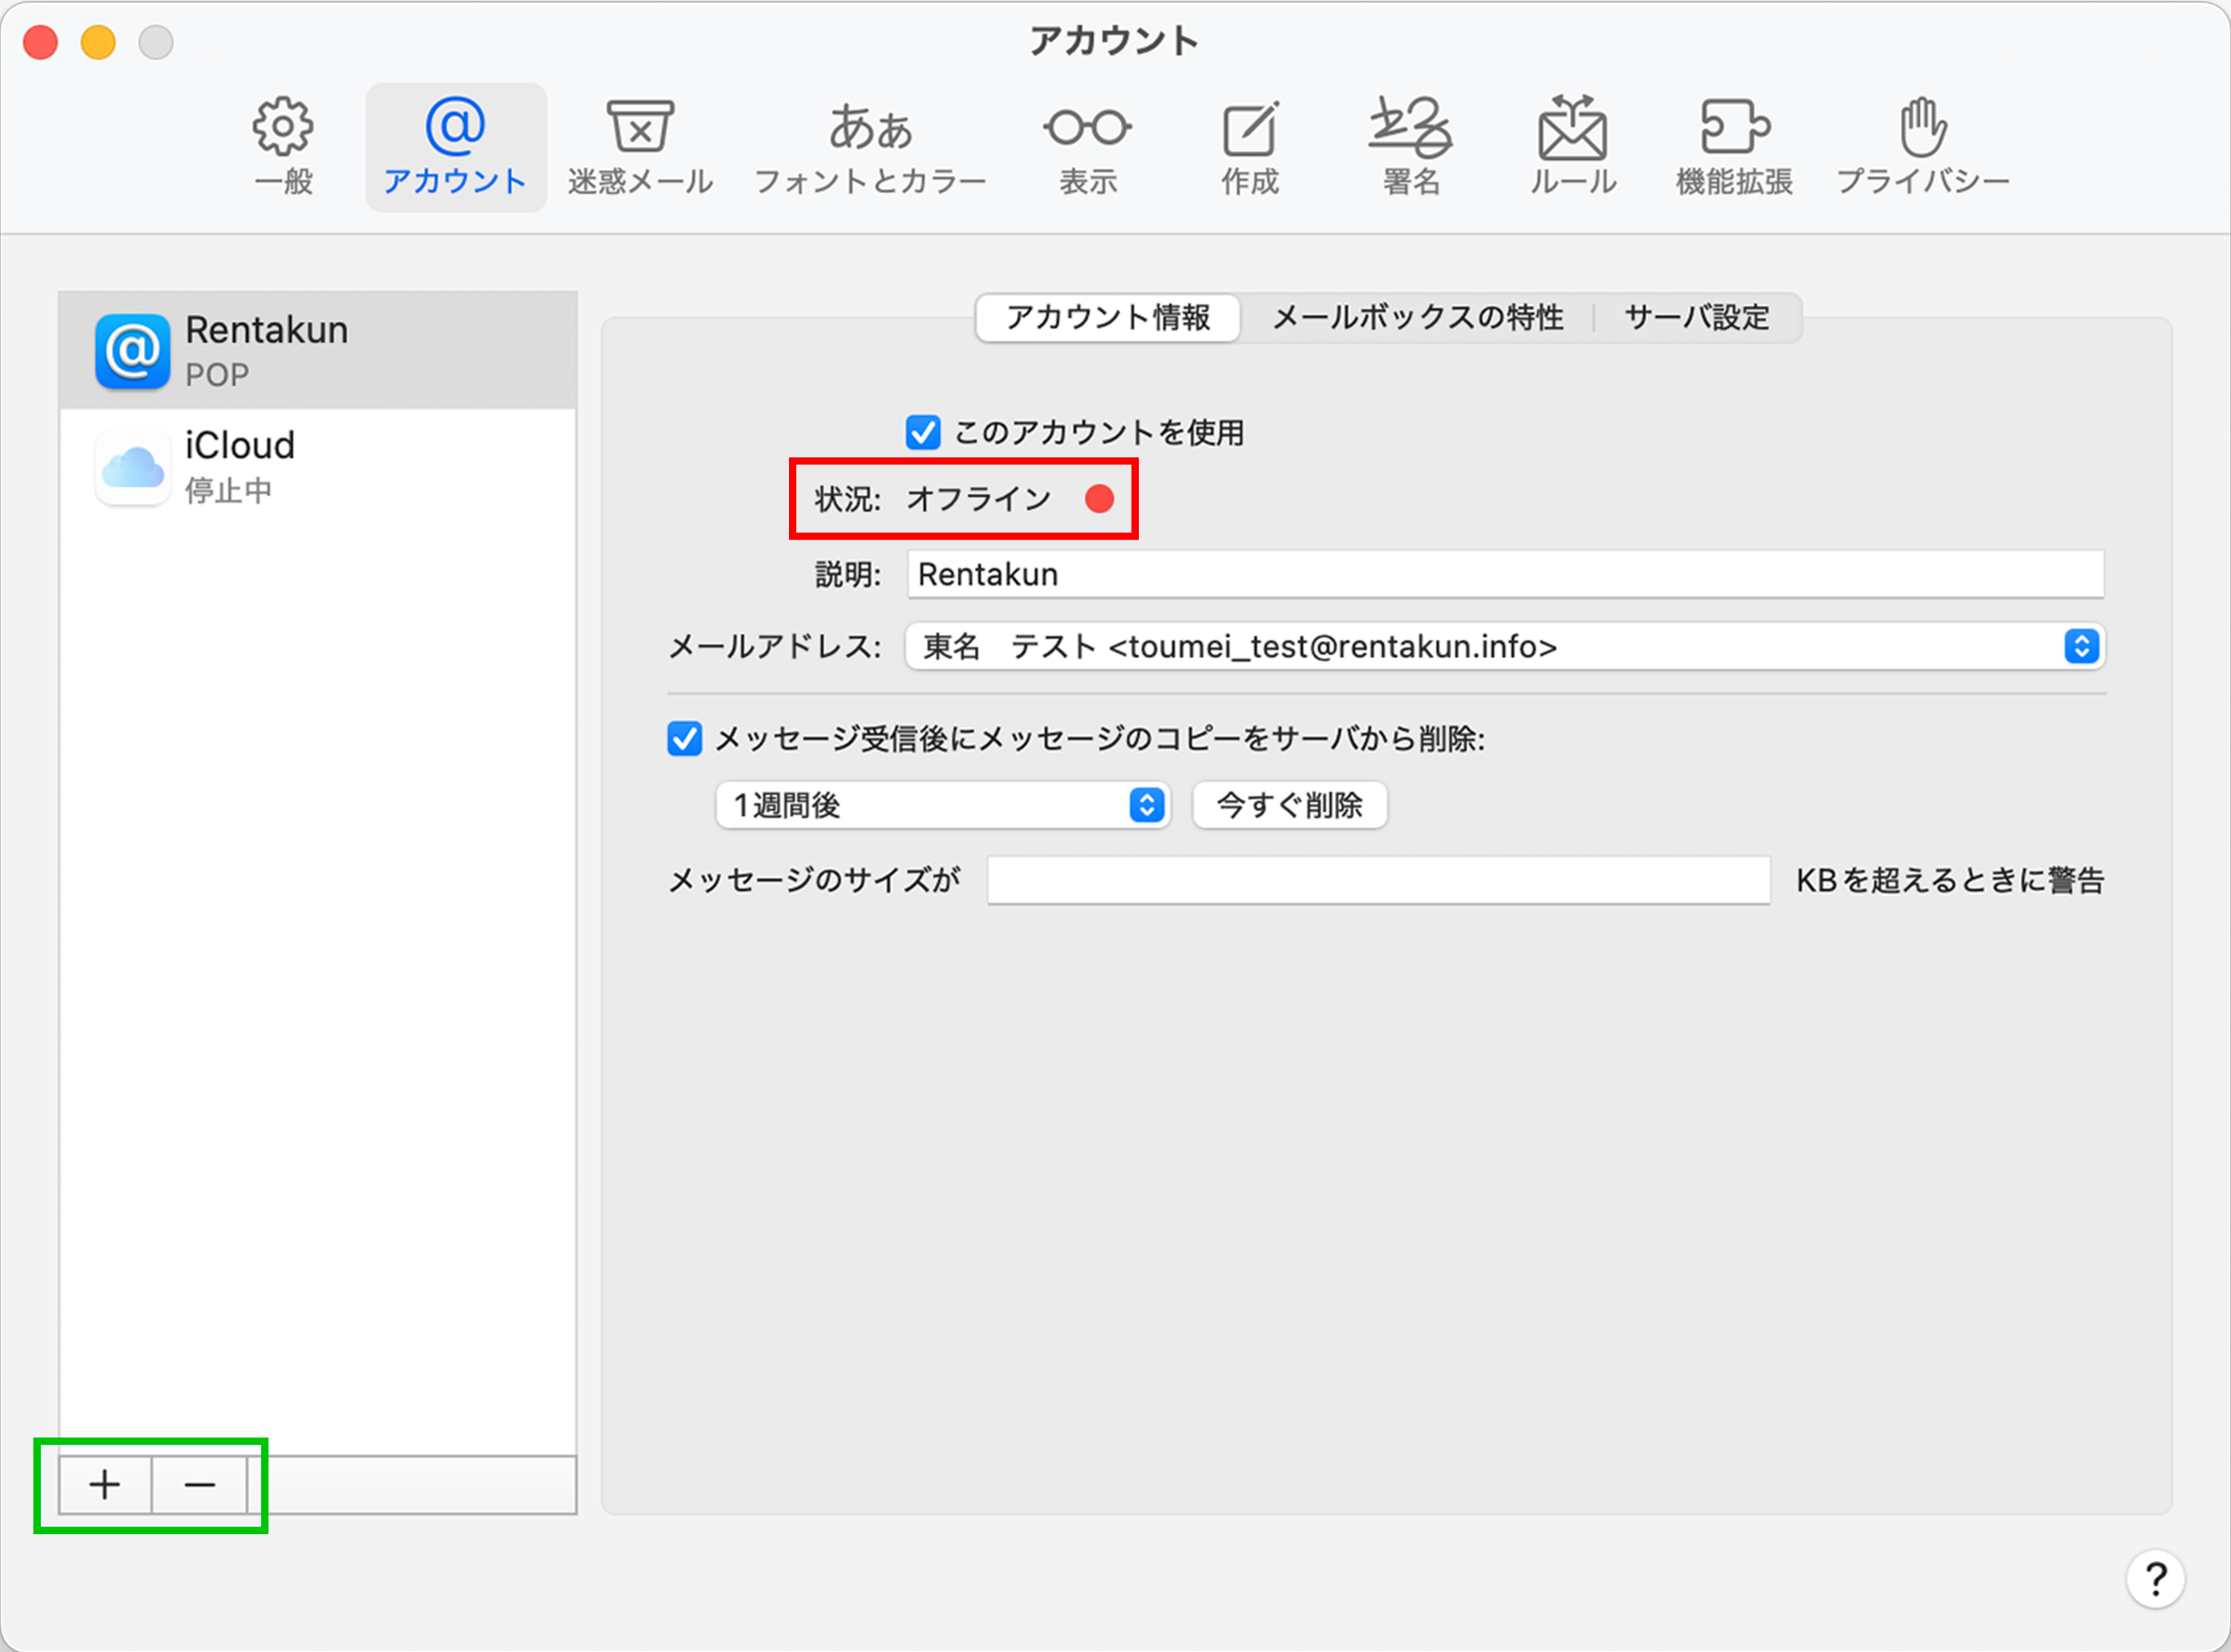Toggle このアカウントを使用 checkbox
The image size is (2231, 1652).
coord(923,433)
